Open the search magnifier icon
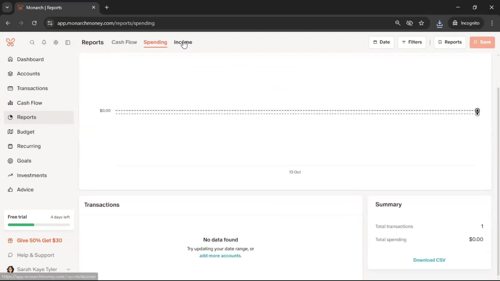 (x=32, y=42)
